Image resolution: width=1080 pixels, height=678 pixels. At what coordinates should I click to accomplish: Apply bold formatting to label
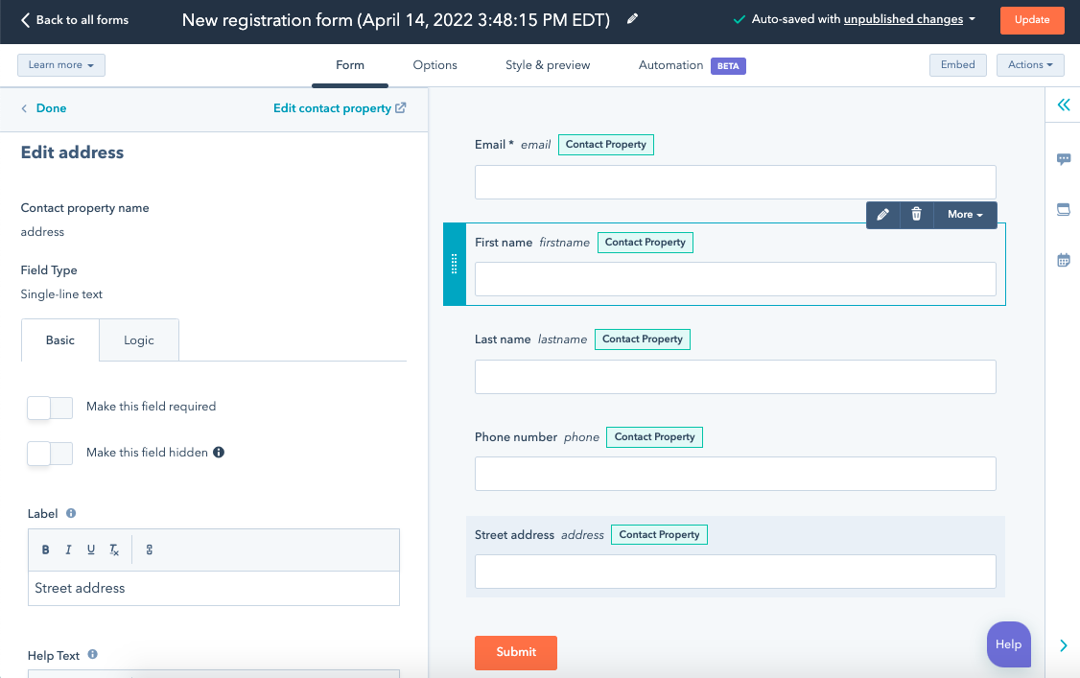click(x=45, y=549)
